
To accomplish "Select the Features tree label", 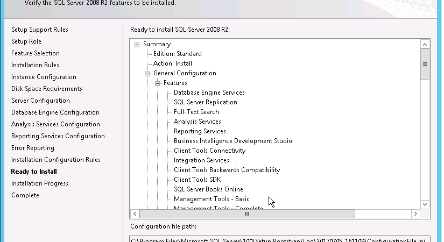I will 175,83.
